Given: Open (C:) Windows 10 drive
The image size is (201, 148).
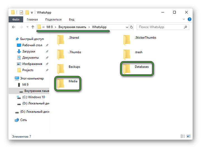Looking at the screenshot, I should 31,97.
